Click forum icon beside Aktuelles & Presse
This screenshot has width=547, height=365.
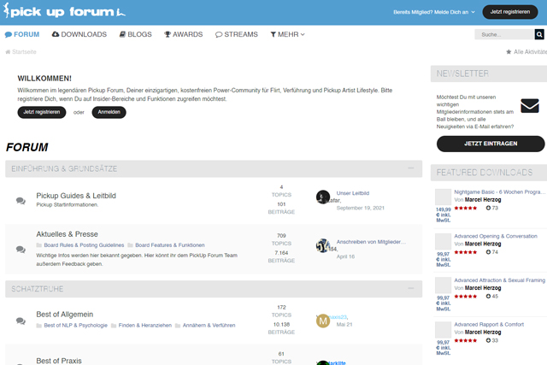click(x=21, y=249)
